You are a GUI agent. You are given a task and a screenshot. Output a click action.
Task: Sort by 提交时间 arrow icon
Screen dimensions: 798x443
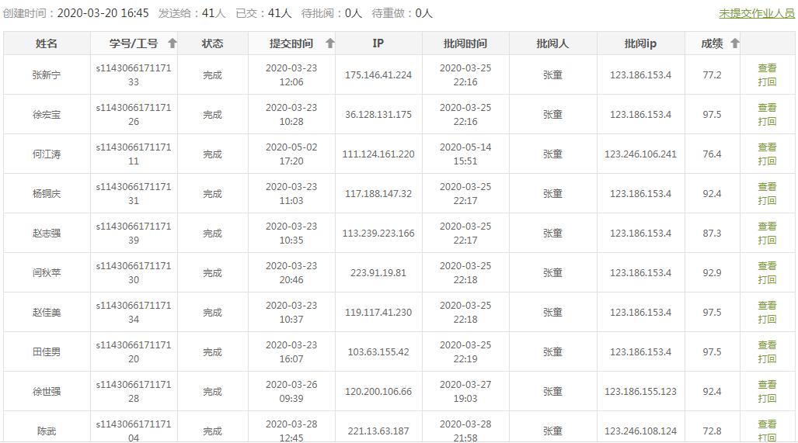pos(329,43)
